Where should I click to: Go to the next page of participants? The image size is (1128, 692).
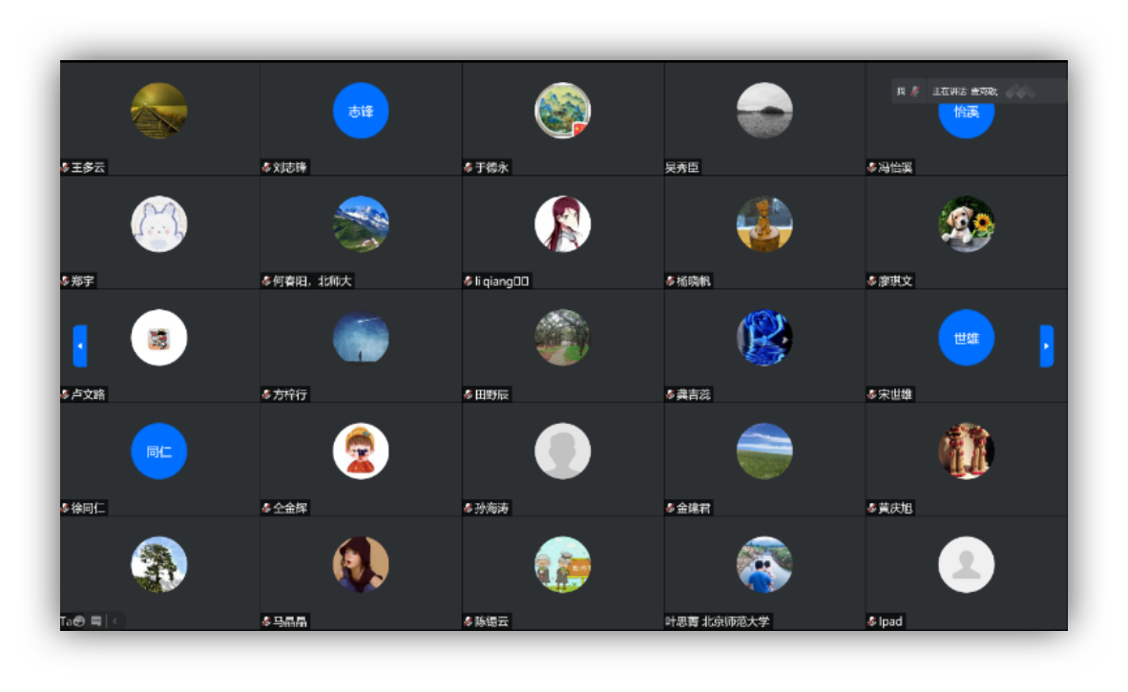pos(1046,346)
